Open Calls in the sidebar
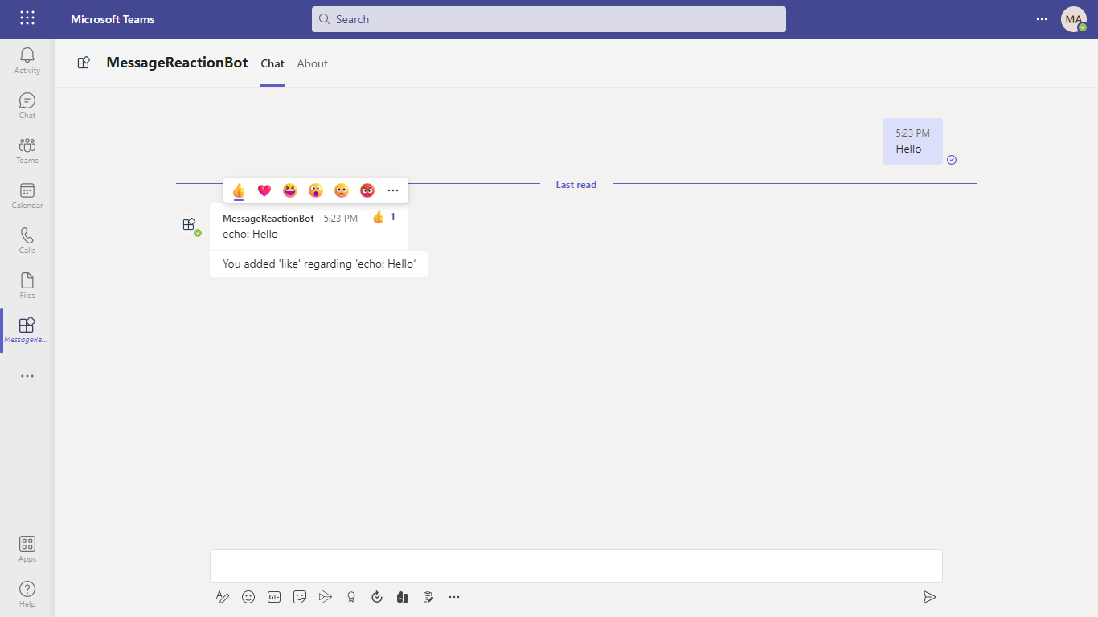 coord(27,241)
